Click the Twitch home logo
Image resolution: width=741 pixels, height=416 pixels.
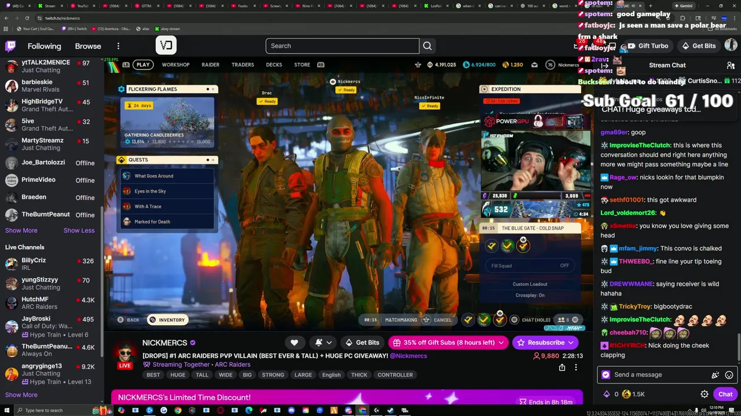10,46
